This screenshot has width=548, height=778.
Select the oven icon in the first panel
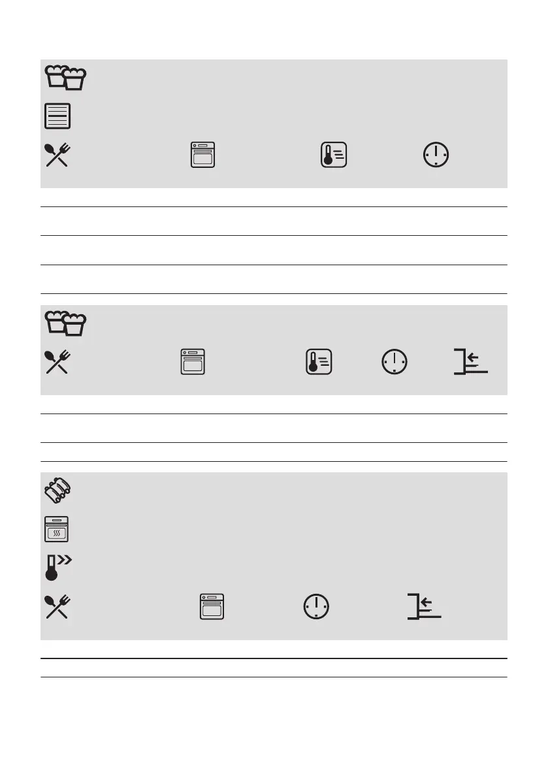coord(203,155)
